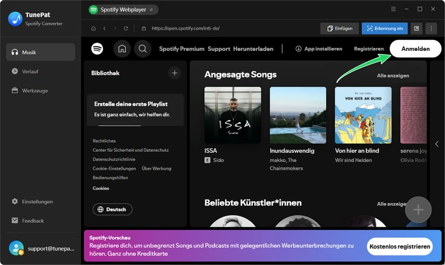
Task: Focus the open.spotify.com URL field
Action: 186,29
